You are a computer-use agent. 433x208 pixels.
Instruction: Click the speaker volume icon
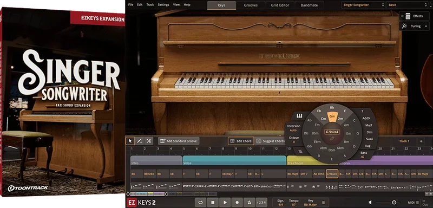pos(370,203)
